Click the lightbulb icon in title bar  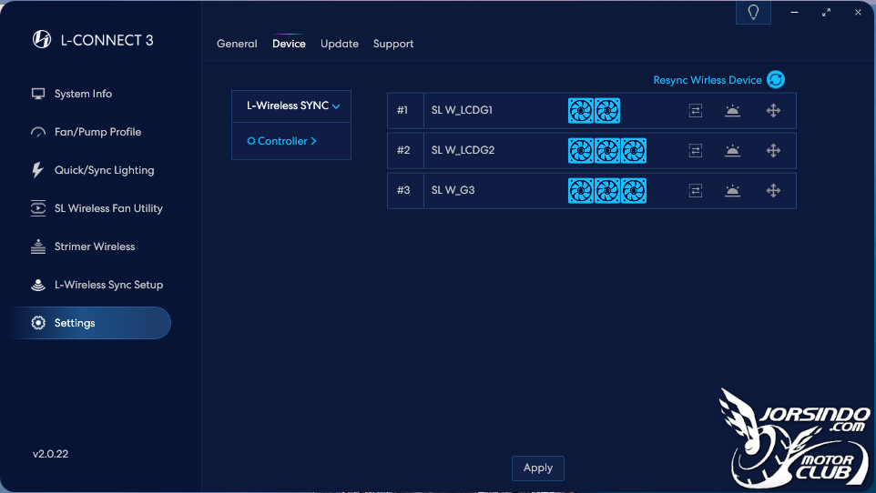(x=753, y=13)
